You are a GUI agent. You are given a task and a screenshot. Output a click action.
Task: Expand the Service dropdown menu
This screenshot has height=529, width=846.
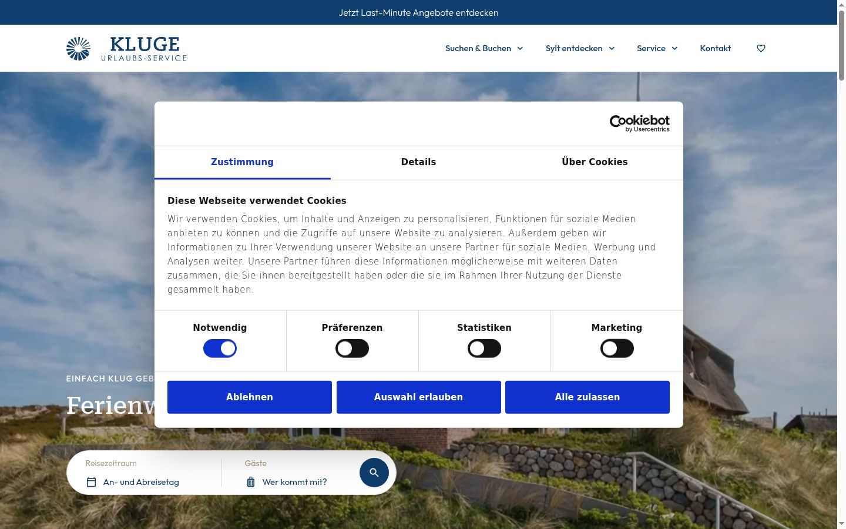click(657, 48)
